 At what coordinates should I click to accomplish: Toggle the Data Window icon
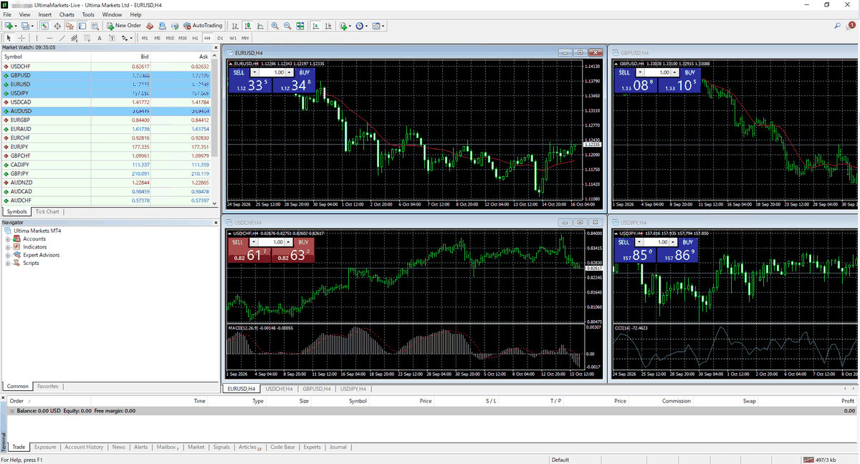click(x=57, y=26)
